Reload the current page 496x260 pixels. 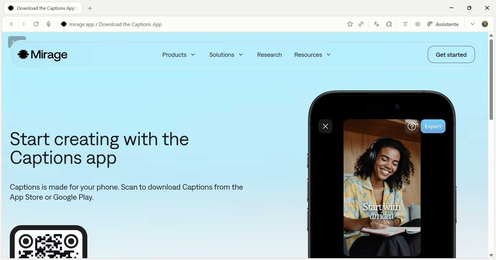pos(36,24)
